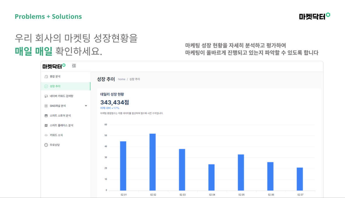
Task: Click the 무료상담 info circle icon
Action: click(46, 145)
